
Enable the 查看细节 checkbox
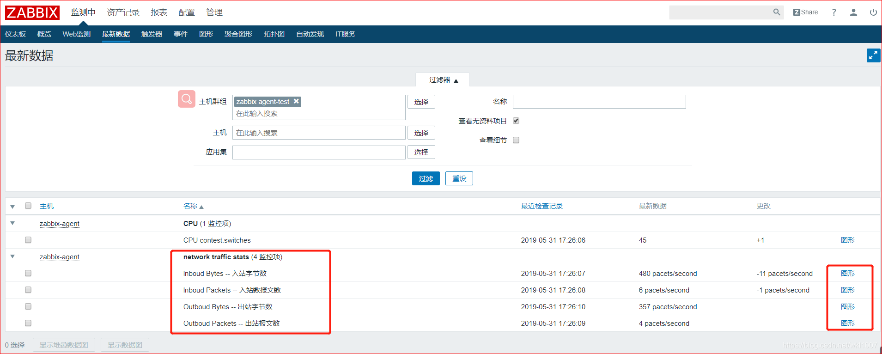tap(516, 140)
